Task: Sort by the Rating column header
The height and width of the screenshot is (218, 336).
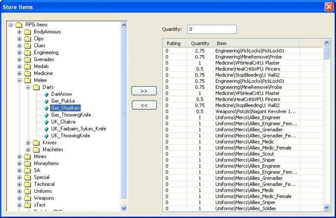Action: pos(174,43)
